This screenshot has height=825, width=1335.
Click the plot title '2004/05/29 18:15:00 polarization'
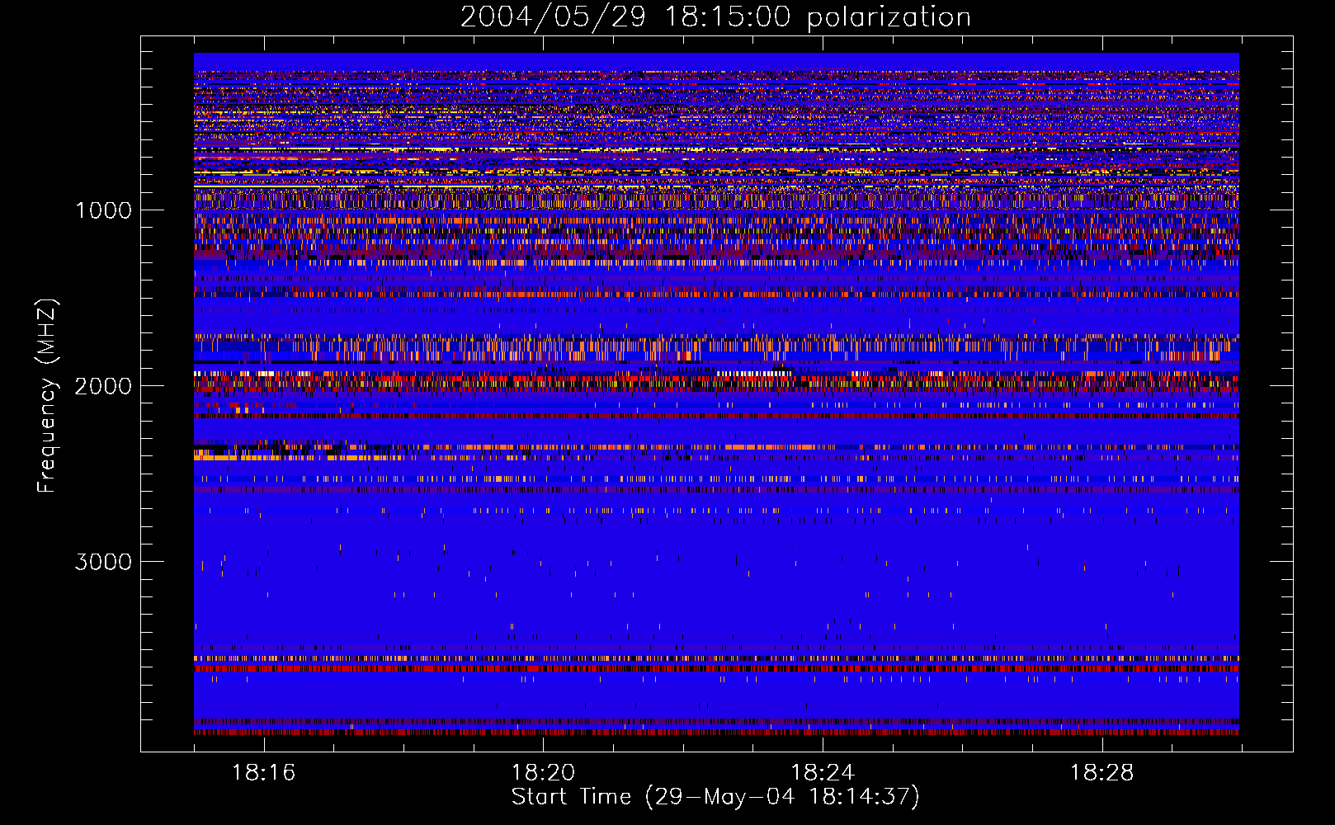(x=715, y=16)
